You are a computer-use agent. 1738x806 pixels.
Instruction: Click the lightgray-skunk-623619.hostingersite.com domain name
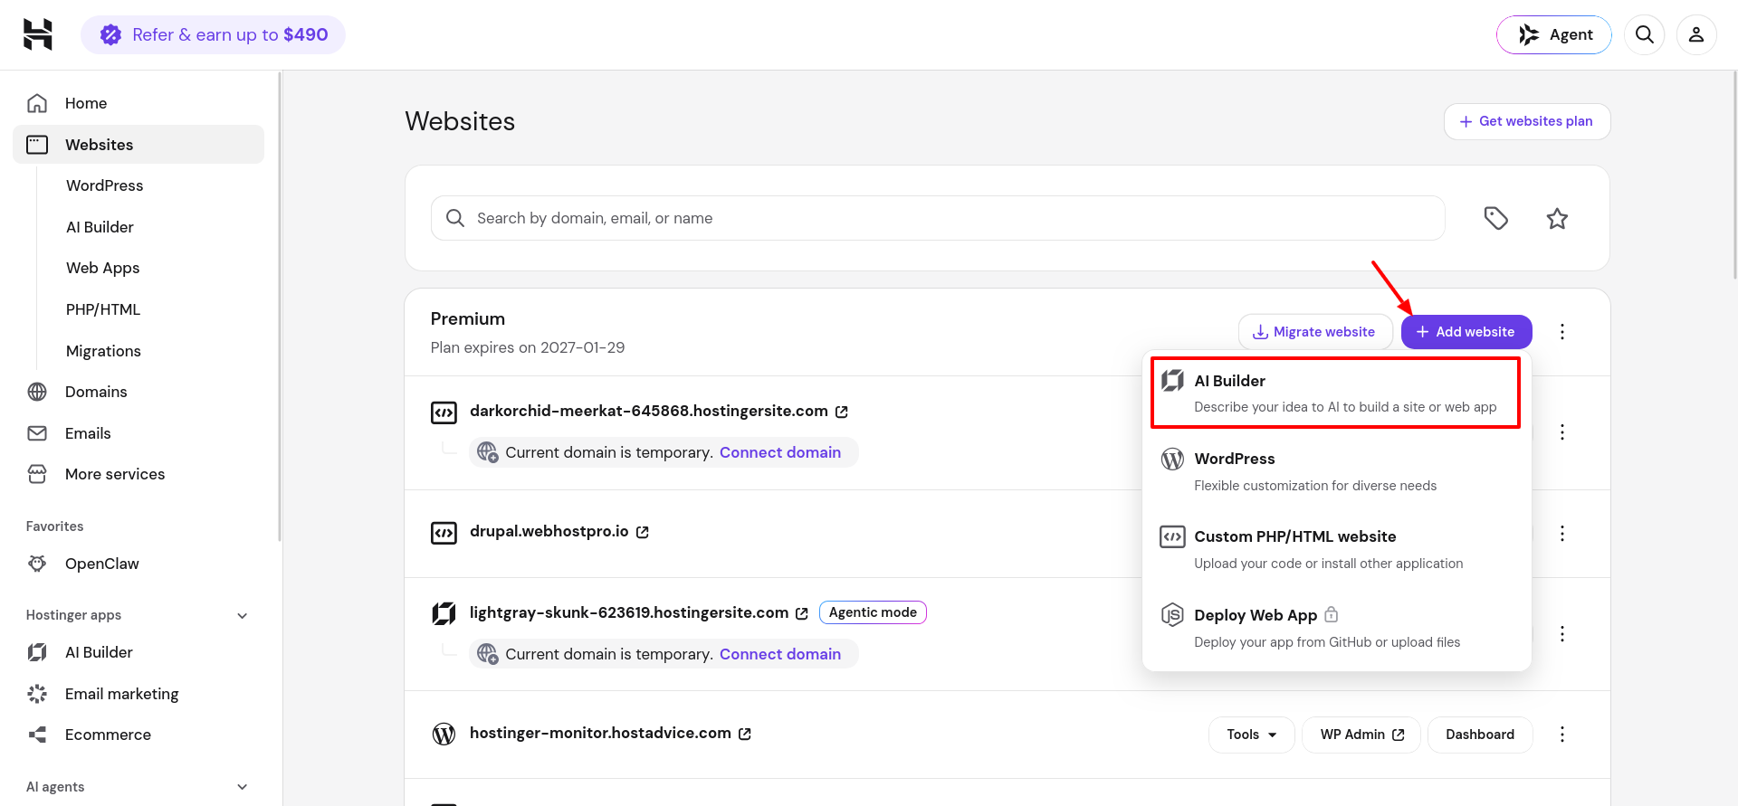click(629, 612)
